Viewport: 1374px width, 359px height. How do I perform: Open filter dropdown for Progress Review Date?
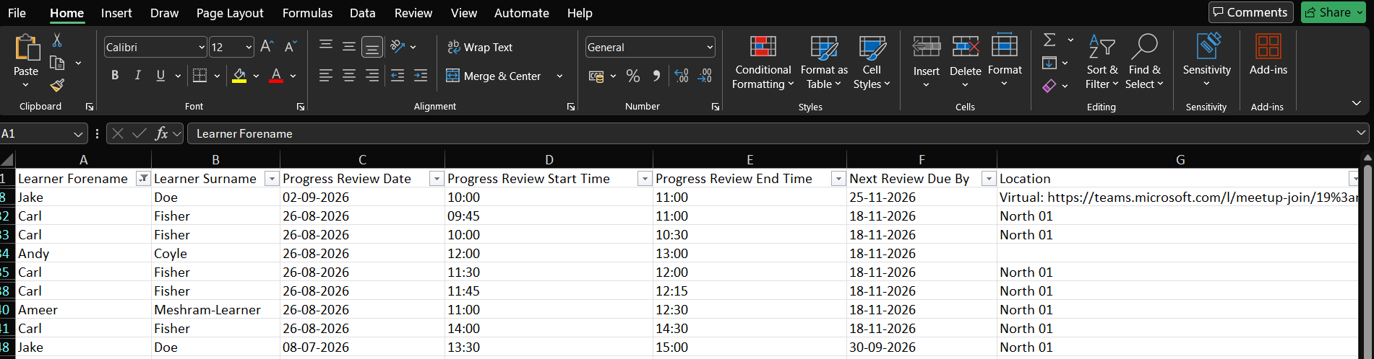pyautogui.click(x=437, y=179)
